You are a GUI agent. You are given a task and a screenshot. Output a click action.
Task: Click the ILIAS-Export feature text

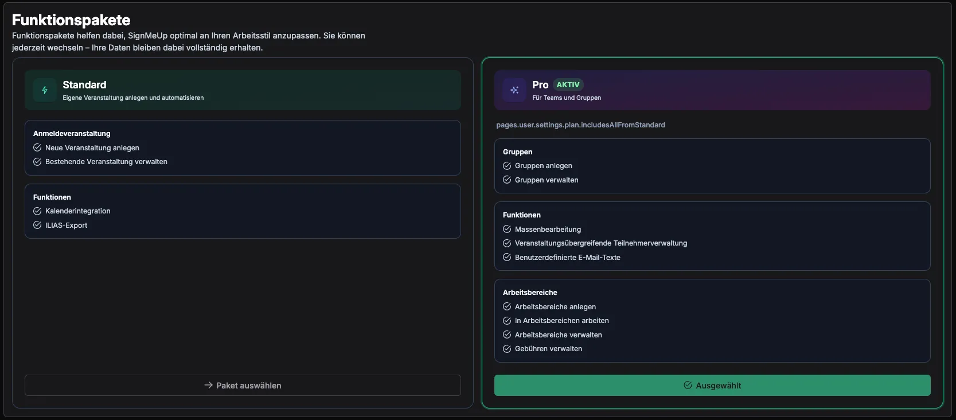[67, 225]
